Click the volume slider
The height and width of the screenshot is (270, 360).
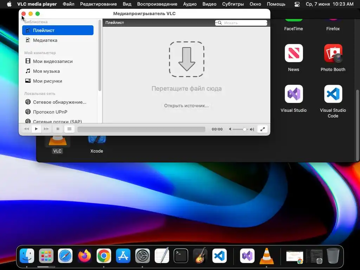(x=240, y=129)
